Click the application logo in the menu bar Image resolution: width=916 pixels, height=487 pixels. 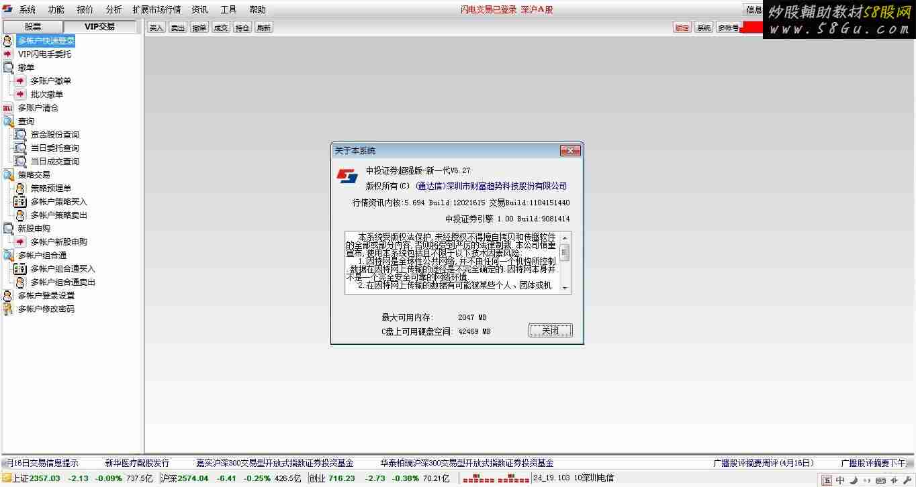[x=7, y=9]
